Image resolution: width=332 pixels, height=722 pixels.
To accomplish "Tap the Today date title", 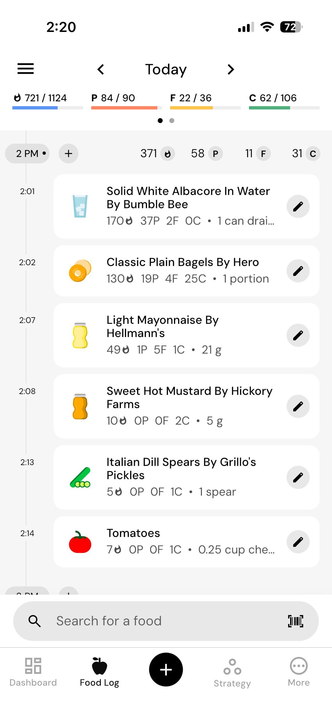I will point(166,69).
